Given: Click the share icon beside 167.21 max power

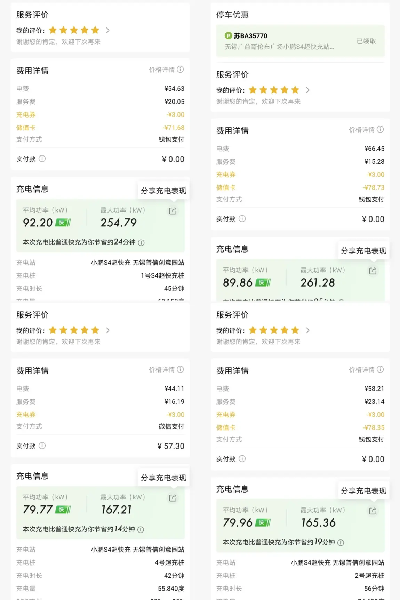Looking at the screenshot, I should [173, 498].
